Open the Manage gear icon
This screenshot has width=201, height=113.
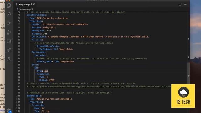click(x=9, y=110)
